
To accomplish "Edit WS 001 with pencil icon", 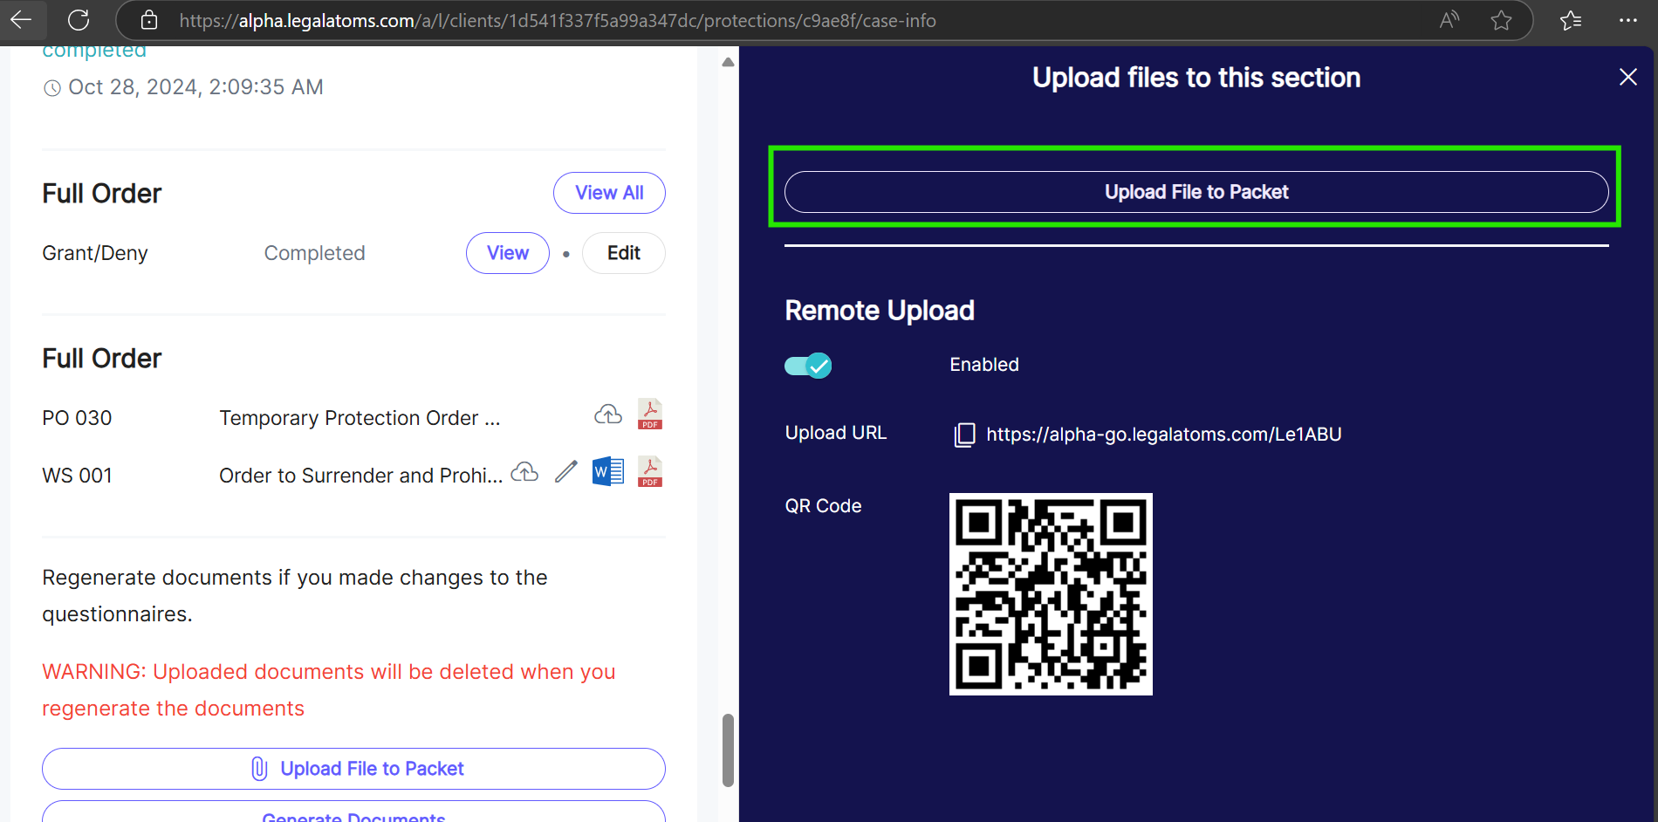I will pyautogui.click(x=566, y=471).
